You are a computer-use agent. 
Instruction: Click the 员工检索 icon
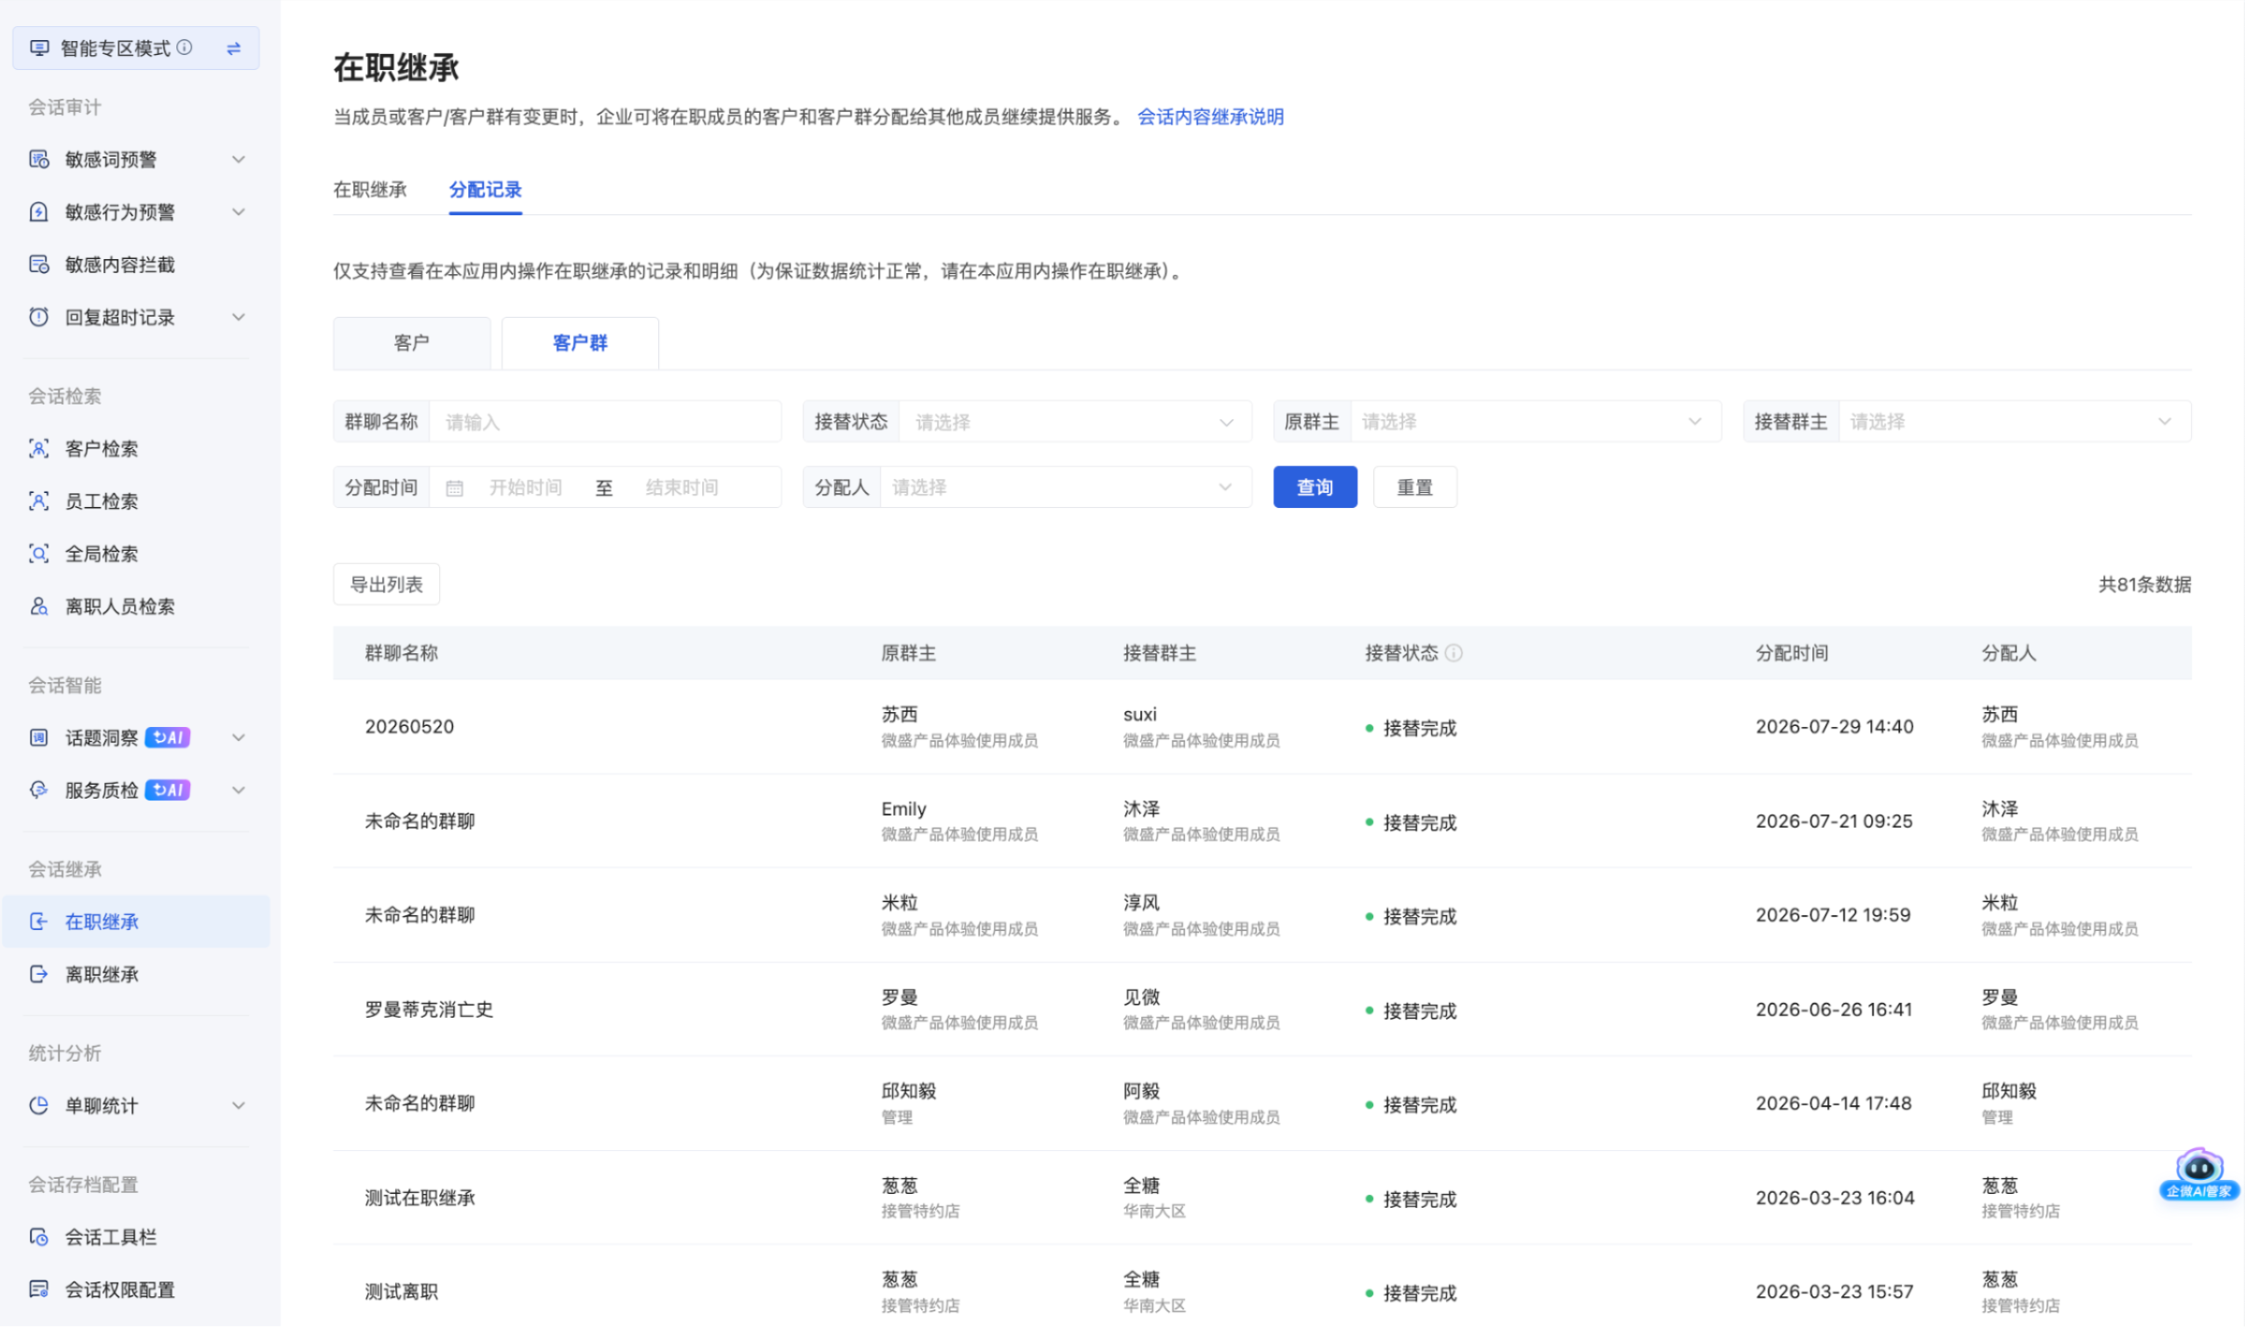(x=38, y=501)
